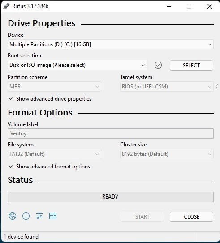Click the Status heading
The image size is (220, 243).
20,180
